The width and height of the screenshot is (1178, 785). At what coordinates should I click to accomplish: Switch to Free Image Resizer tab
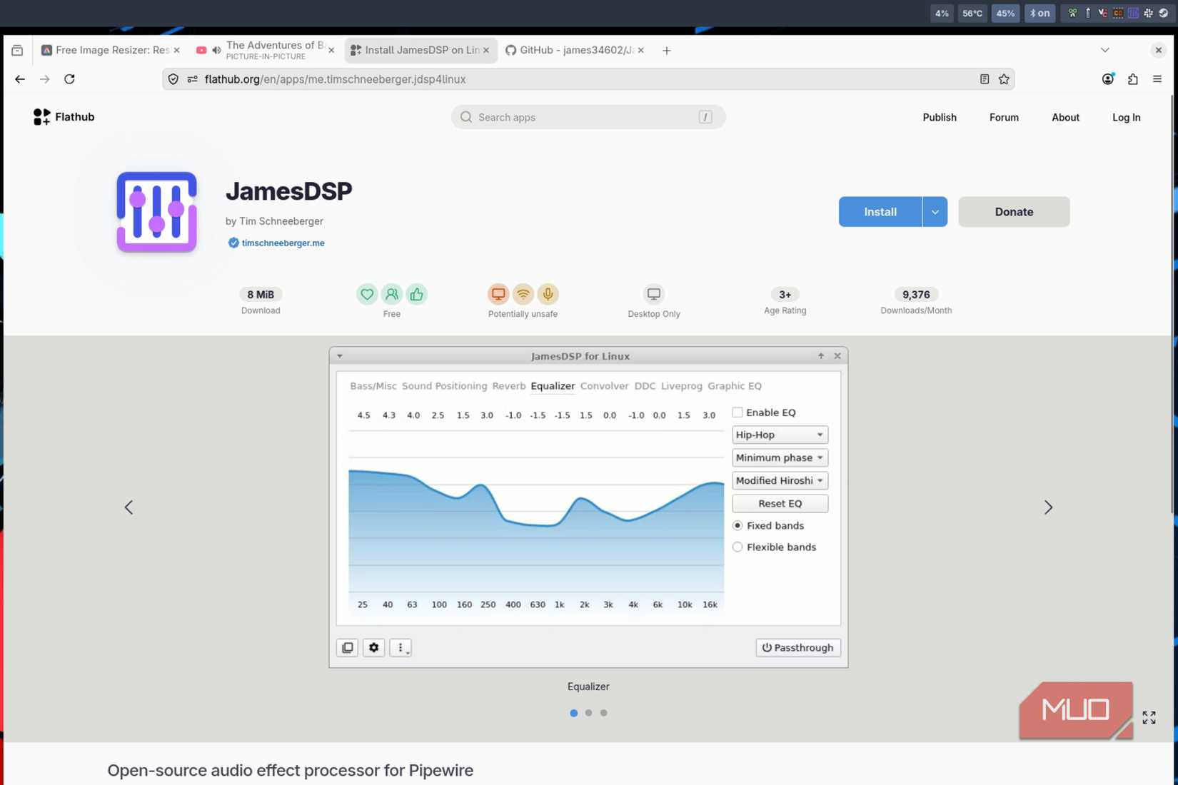click(111, 50)
